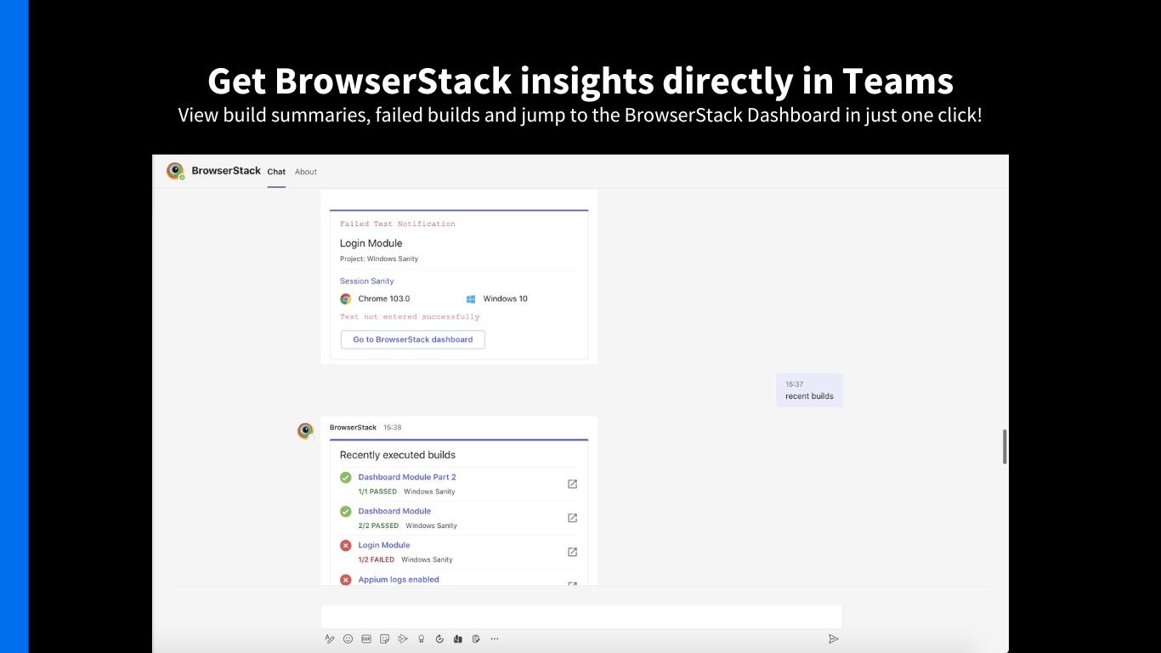
Task: Open more compose options ellipsis
Action: tap(495, 639)
